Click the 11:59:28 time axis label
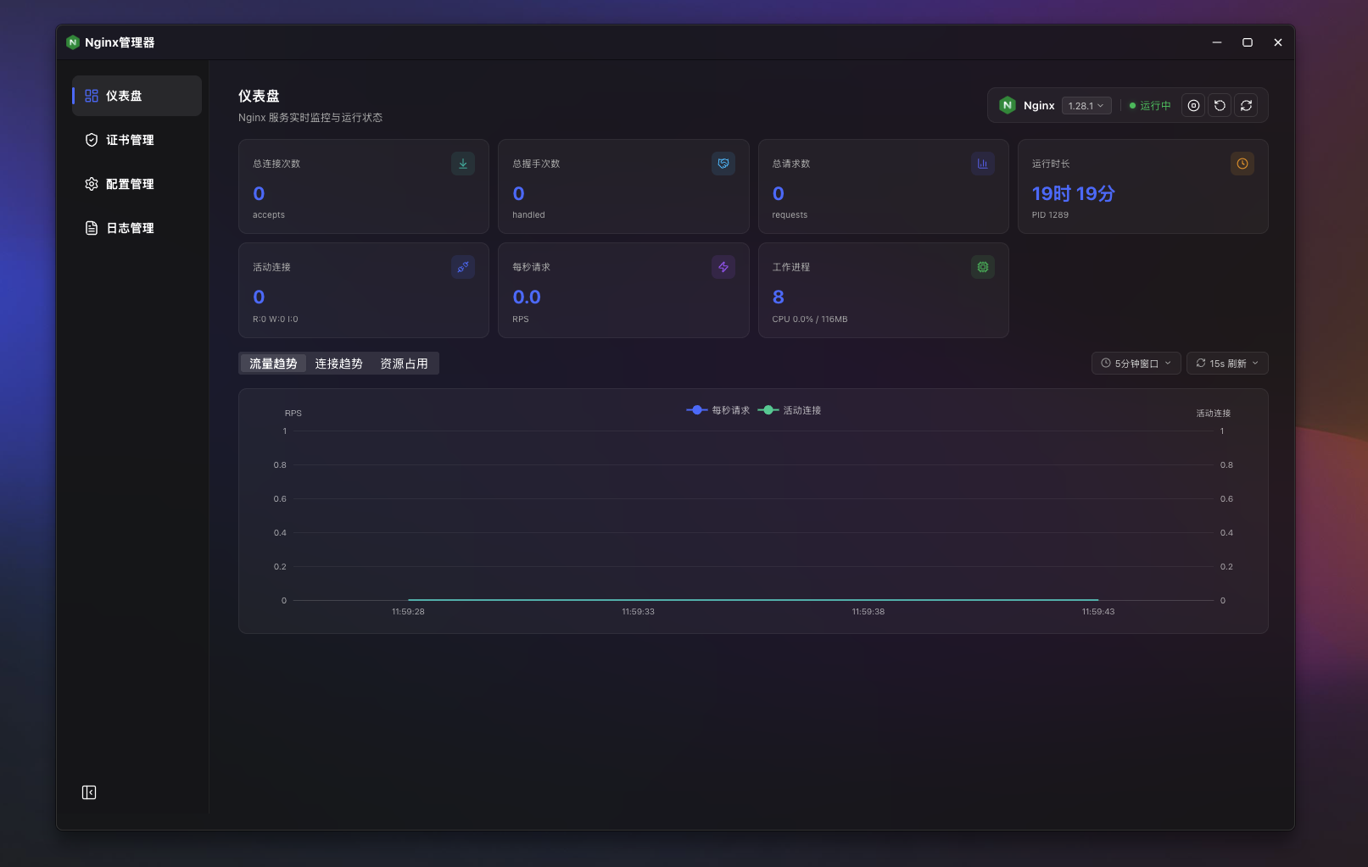 (x=408, y=612)
